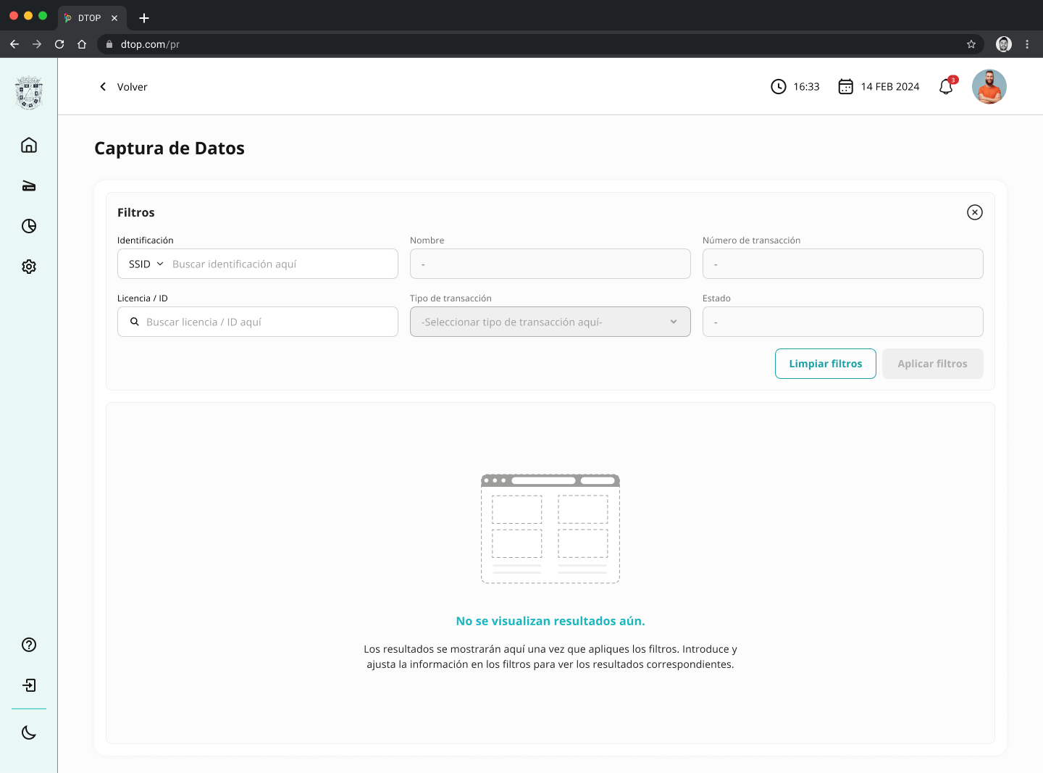Click the user profile avatar
Viewport: 1043px width, 773px height.
989,87
